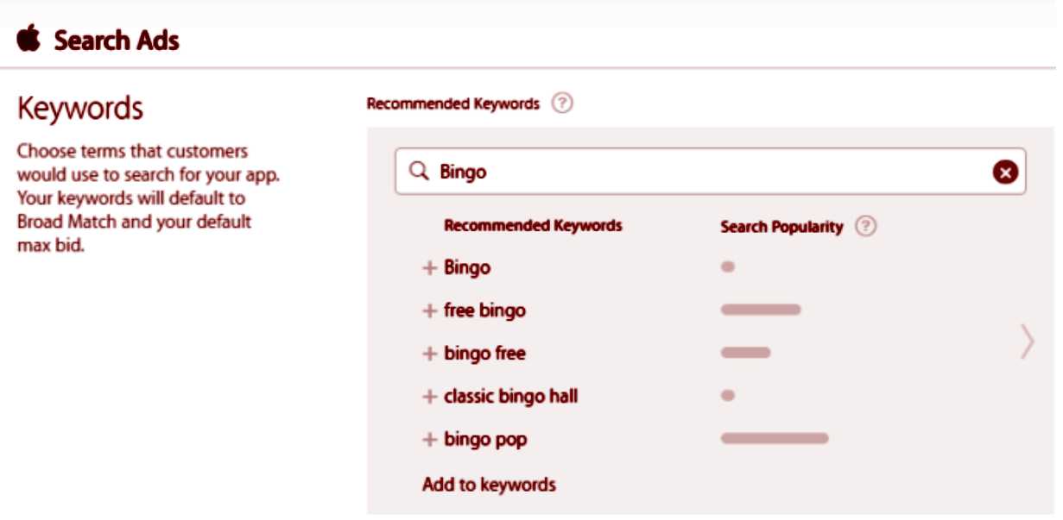
Task: Click the 'Recommended Keywords' column header
Action: point(533,226)
